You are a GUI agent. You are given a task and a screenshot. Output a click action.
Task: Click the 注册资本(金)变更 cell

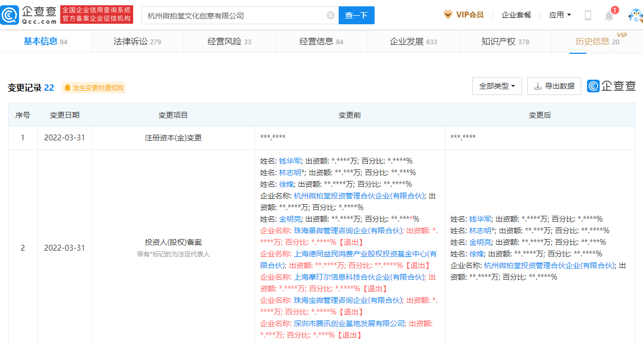click(x=173, y=138)
